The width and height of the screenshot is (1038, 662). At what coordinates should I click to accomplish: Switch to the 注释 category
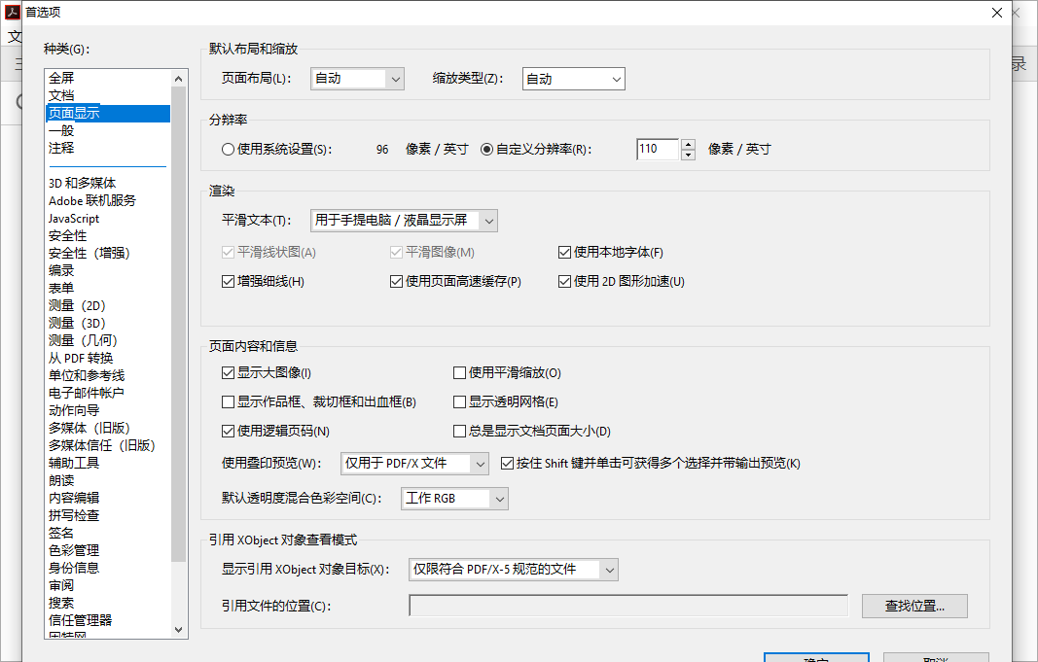60,147
